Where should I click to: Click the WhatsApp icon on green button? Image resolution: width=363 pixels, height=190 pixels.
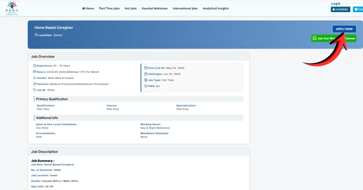click(315, 38)
